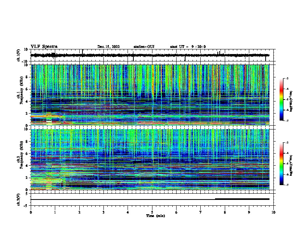The image size is (308, 238).
Task: Click the bottom time axis tick label "10"
Action: pyautogui.click(x=273, y=212)
